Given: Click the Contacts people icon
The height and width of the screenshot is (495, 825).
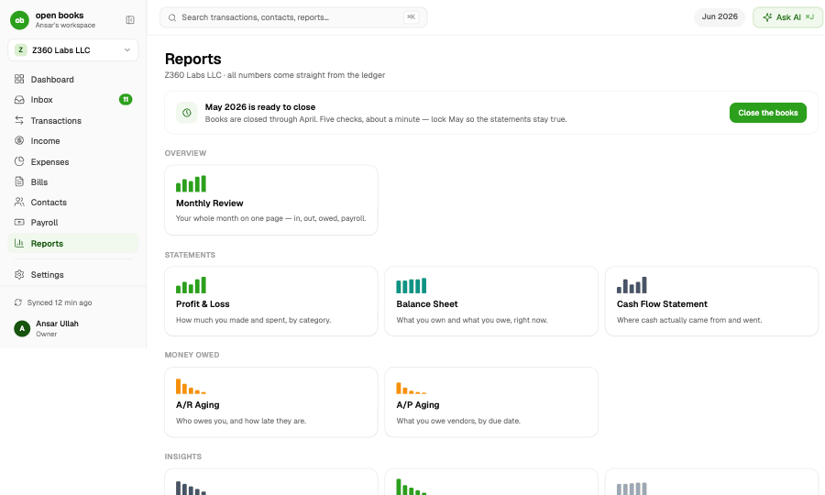Looking at the screenshot, I should tap(19, 202).
